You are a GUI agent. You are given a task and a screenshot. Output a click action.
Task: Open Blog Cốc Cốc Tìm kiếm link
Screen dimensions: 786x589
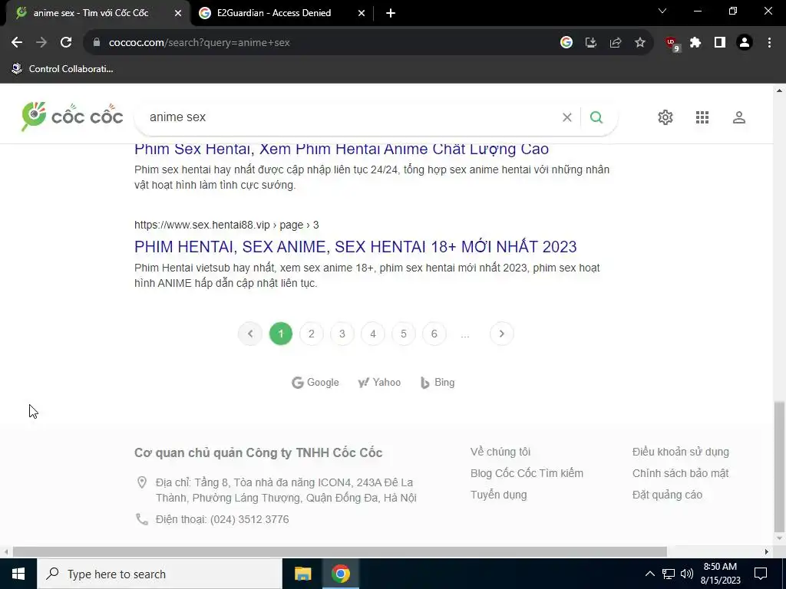tap(527, 473)
